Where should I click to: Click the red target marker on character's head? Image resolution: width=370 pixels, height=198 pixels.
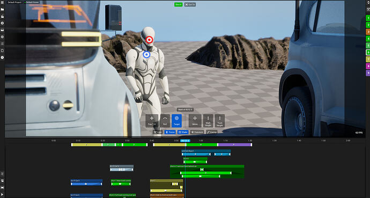click(149, 40)
